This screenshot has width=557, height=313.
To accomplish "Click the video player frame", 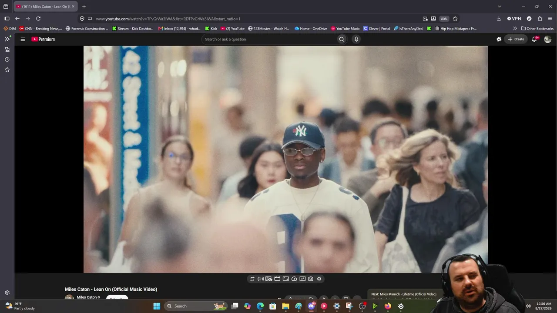I will (285, 159).
